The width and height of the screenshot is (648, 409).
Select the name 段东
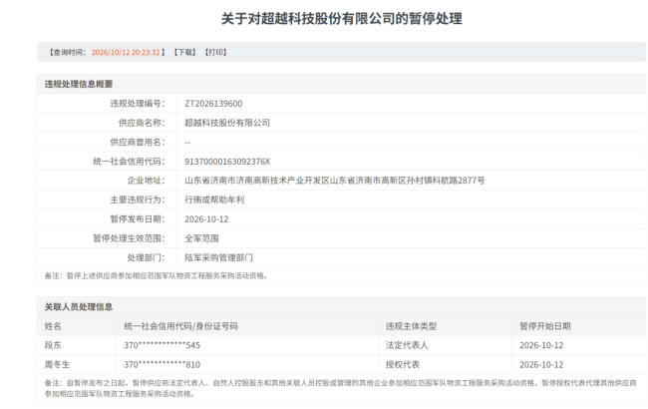pyautogui.click(x=53, y=345)
